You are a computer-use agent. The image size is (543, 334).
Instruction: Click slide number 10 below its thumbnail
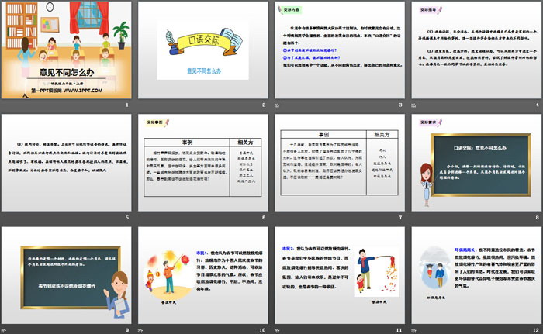[262, 330]
